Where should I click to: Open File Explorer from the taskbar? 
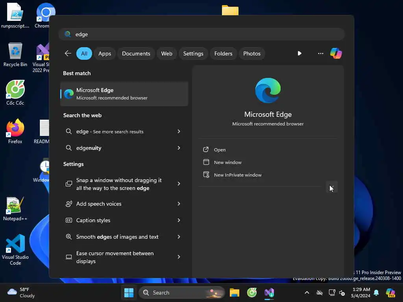(x=235, y=293)
